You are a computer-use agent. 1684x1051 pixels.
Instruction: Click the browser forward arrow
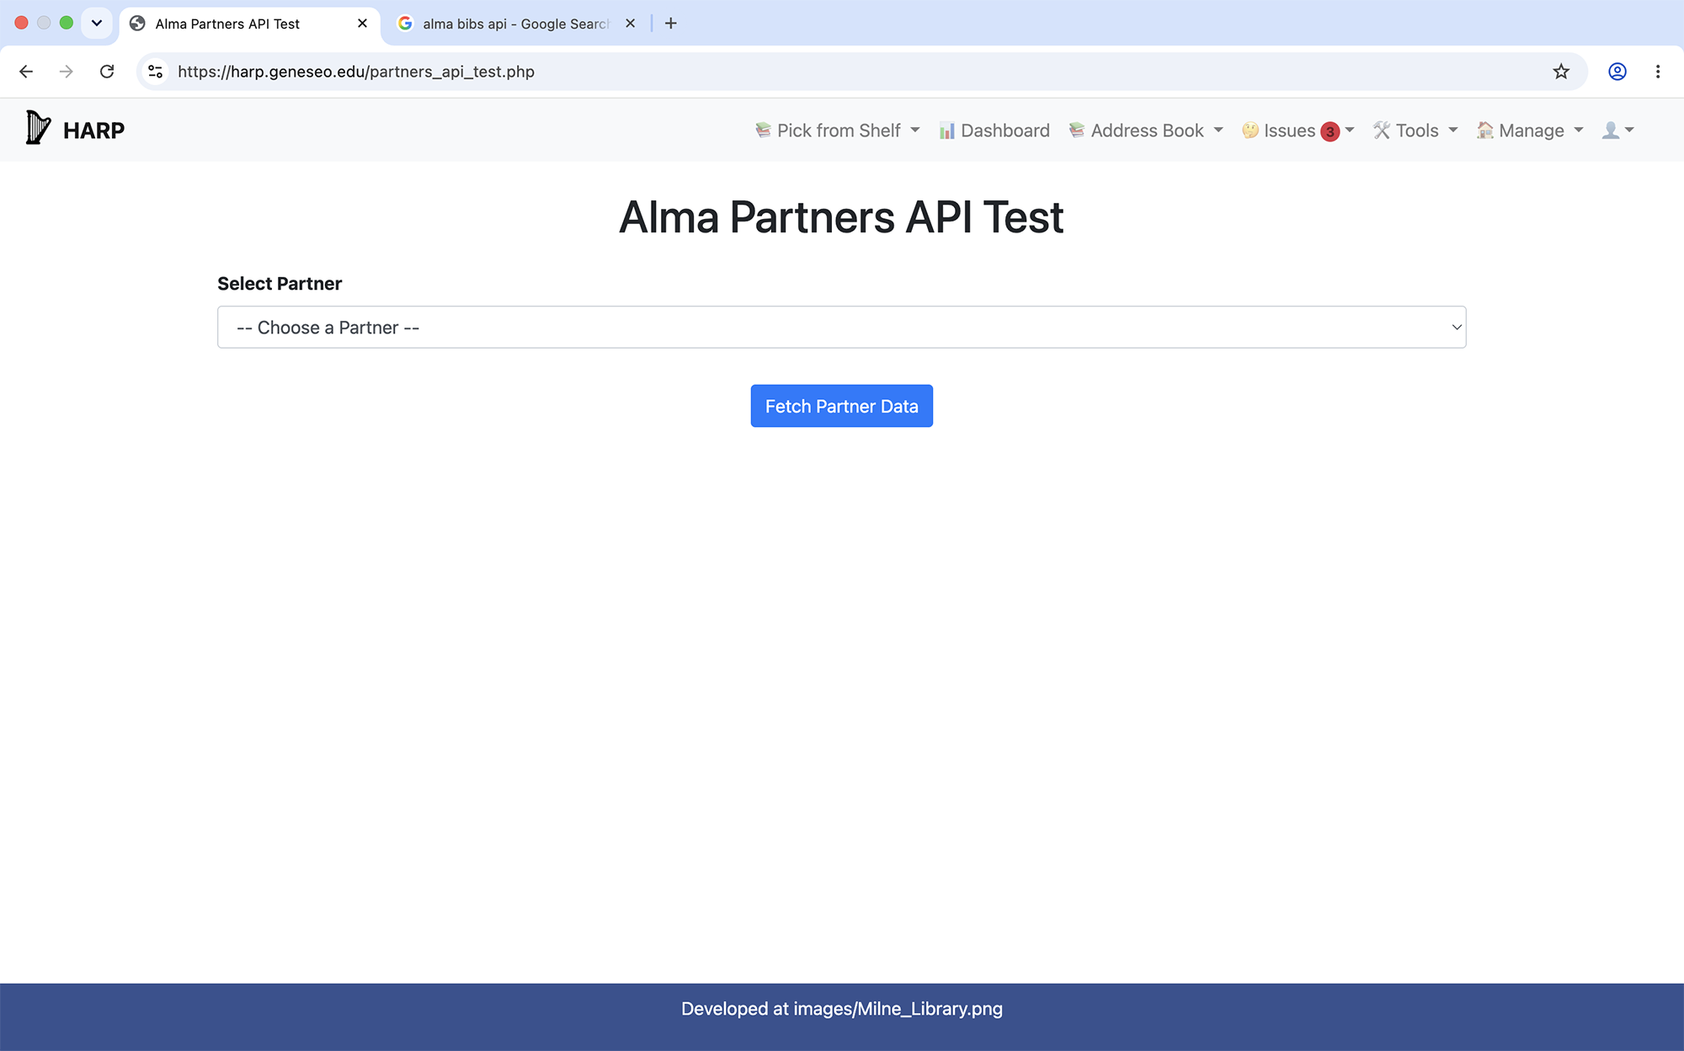click(66, 72)
